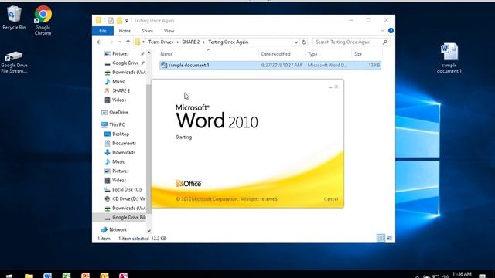Open the Customize Quick Access Toolbar dropdown

[x=127, y=21]
